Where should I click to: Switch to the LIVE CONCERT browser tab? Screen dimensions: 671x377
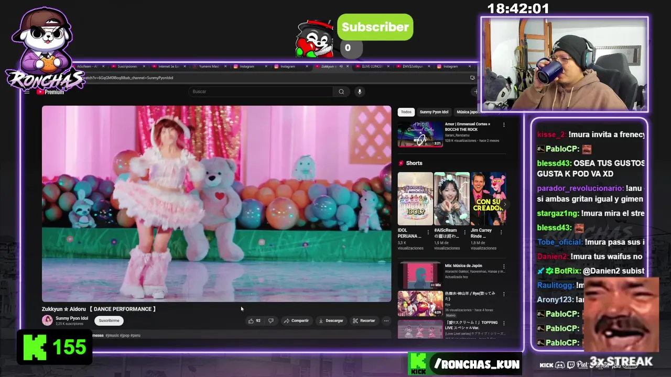[371, 66]
